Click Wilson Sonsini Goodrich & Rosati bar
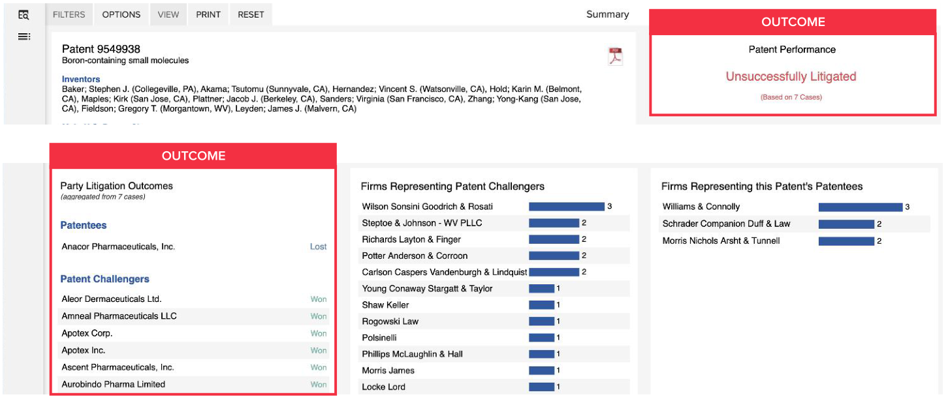 [567, 207]
